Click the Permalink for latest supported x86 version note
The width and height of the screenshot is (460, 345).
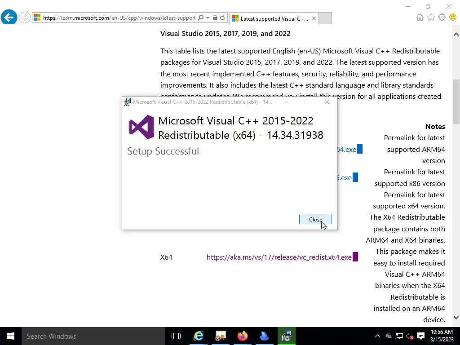click(x=410, y=178)
